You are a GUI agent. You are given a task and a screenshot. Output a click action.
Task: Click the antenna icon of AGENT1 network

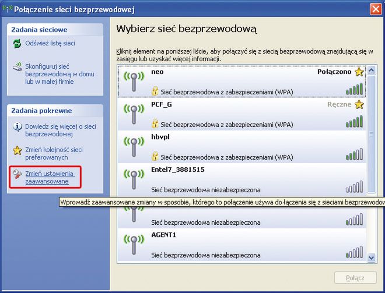coord(134,245)
